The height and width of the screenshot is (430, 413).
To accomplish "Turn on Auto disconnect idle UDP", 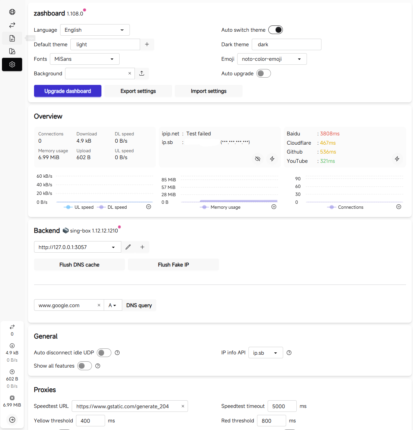I will point(104,353).
